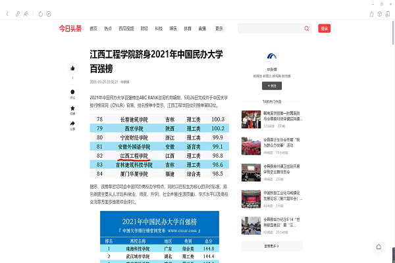Open the meeting-room thumbnail, third recommended article
The height and width of the screenshot is (263, 395).
point(251,173)
